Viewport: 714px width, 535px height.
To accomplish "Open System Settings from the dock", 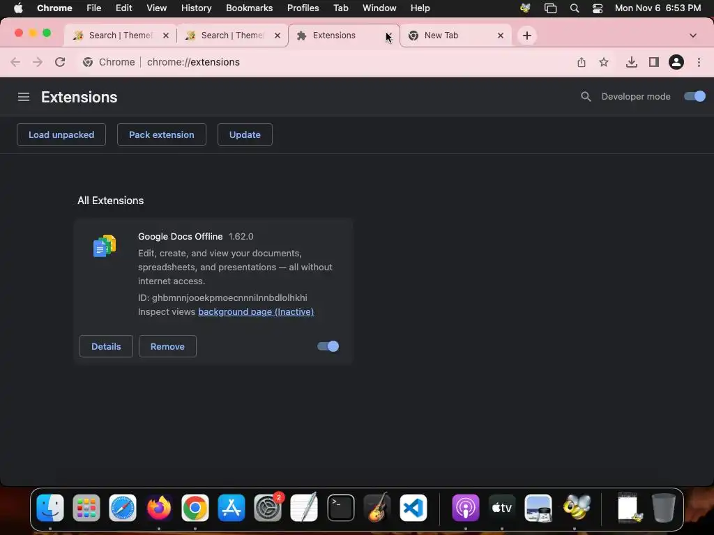I will (x=268, y=507).
